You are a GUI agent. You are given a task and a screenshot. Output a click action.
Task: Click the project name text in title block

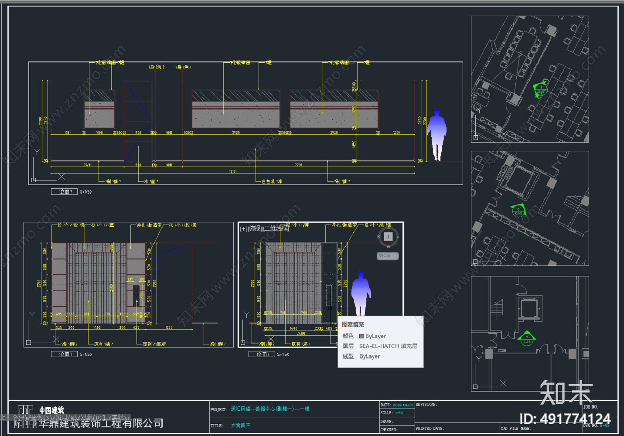[270, 409]
